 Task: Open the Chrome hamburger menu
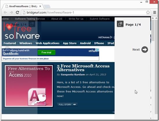coord(155,12)
